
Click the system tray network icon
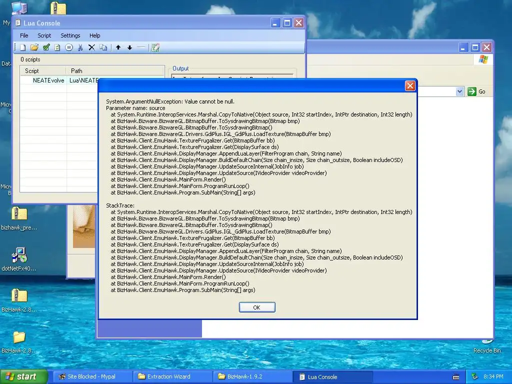tap(474, 377)
